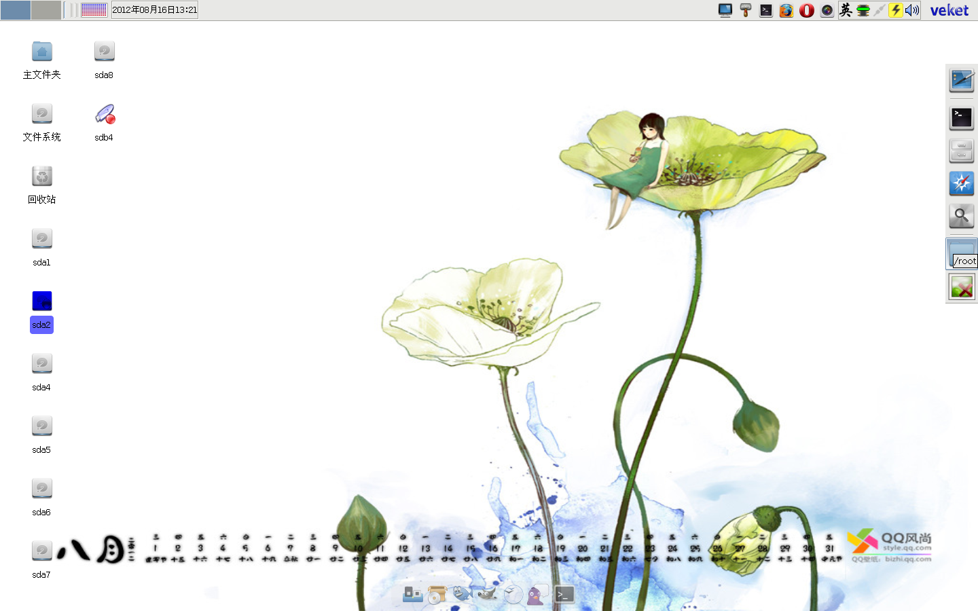Select the highlighted sda2 partition icon

(x=41, y=301)
